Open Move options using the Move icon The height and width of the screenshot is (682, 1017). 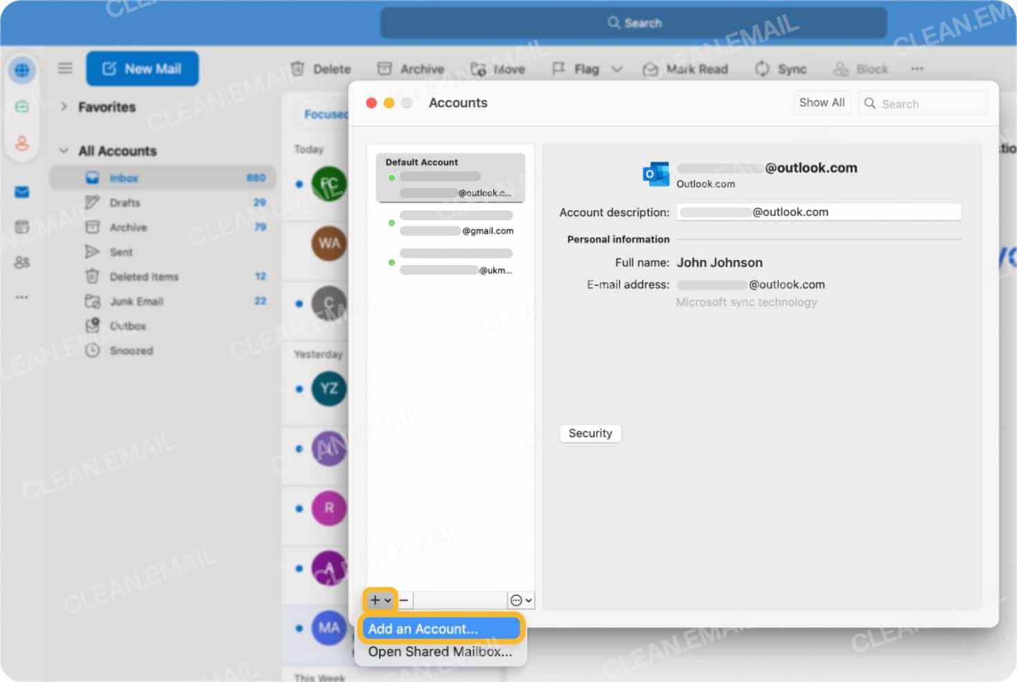pyautogui.click(x=477, y=68)
